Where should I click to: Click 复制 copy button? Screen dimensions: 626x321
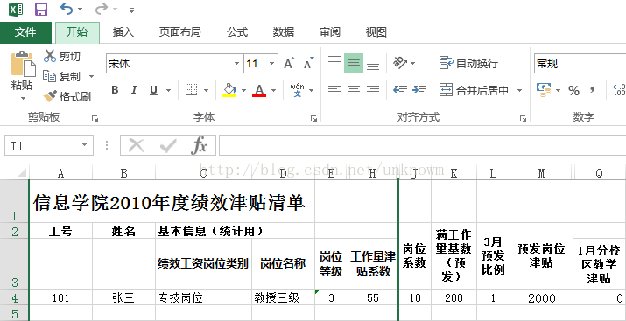[x=62, y=77]
